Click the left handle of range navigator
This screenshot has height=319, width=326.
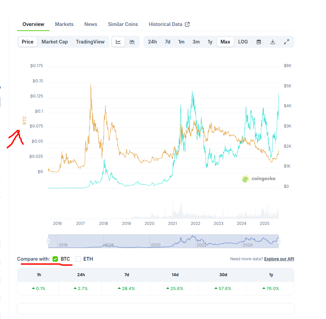tap(48, 241)
